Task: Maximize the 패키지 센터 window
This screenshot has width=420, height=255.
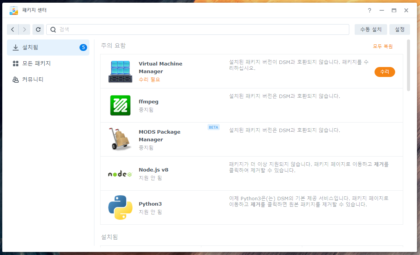Action: tap(394, 10)
